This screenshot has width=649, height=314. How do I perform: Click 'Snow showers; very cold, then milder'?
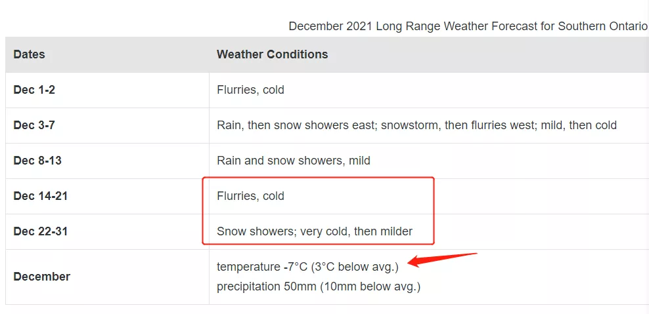coord(315,231)
